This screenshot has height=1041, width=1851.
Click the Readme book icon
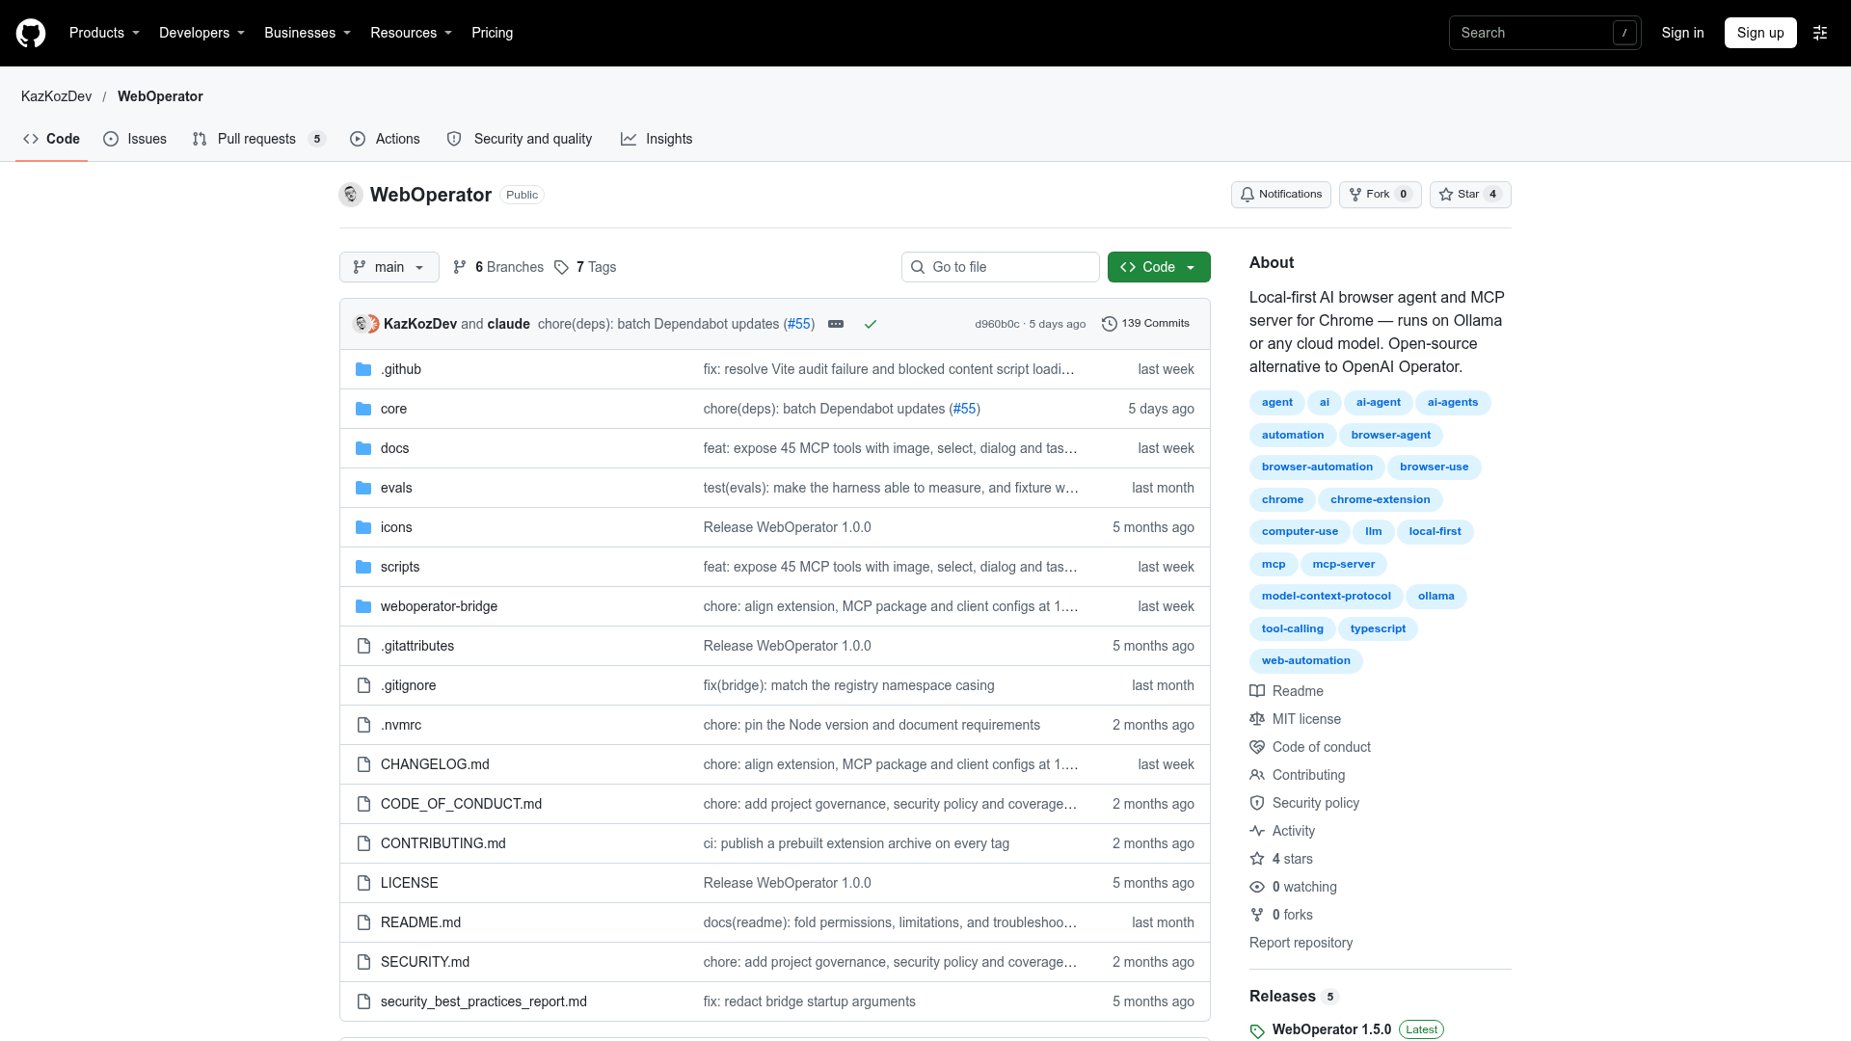point(1257,691)
